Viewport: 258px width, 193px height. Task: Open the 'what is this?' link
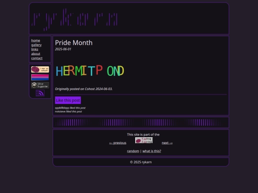click(x=152, y=151)
